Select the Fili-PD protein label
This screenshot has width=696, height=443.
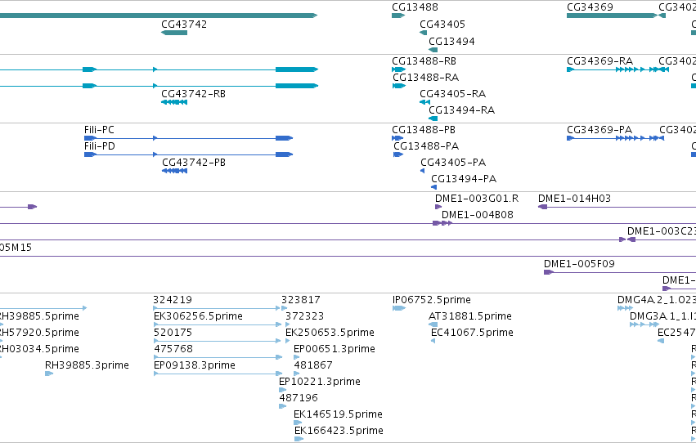point(100,146)
